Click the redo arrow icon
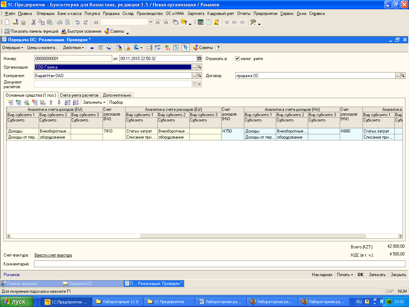 [86, 22]
